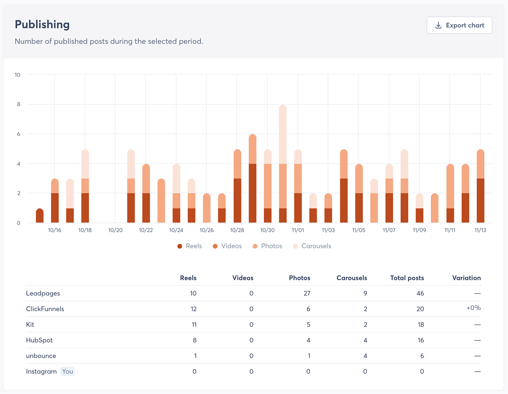Select the Leadpages row name
The width and height of the screenshot is (508, 394).
[x=43, y=294]
